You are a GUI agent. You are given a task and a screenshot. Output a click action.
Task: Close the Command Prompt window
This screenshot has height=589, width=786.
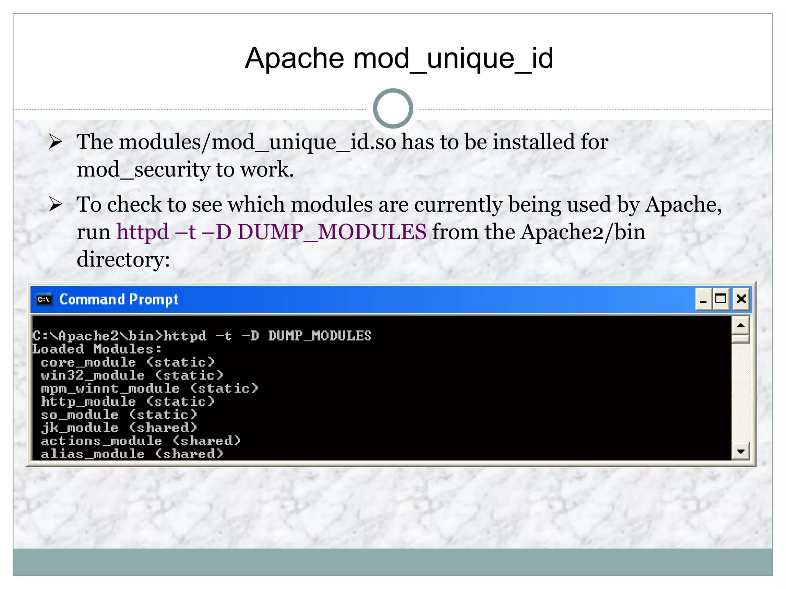click(741, 299)
